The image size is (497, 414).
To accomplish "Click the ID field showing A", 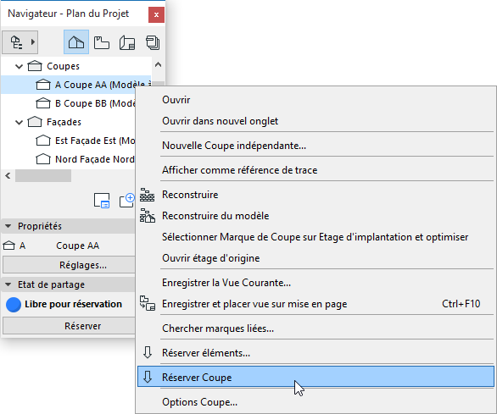I will [x=23, y=246].
